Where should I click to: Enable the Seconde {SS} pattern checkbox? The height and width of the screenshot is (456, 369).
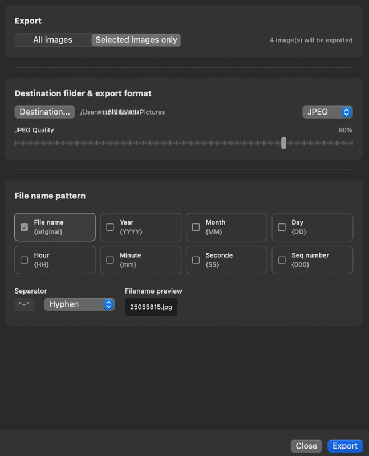pos(195,259)
